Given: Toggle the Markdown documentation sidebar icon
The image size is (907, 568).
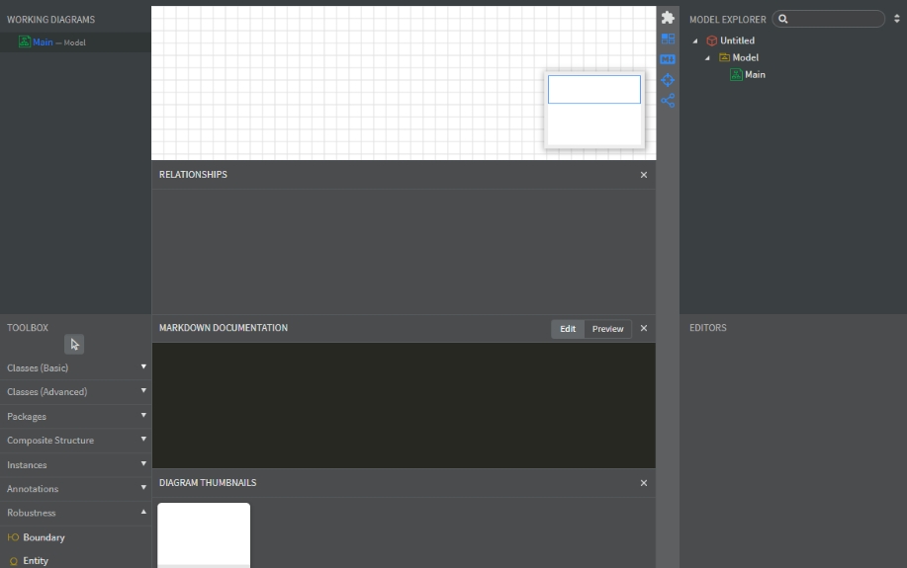Looking at the screenshot, I should [668, 59].
